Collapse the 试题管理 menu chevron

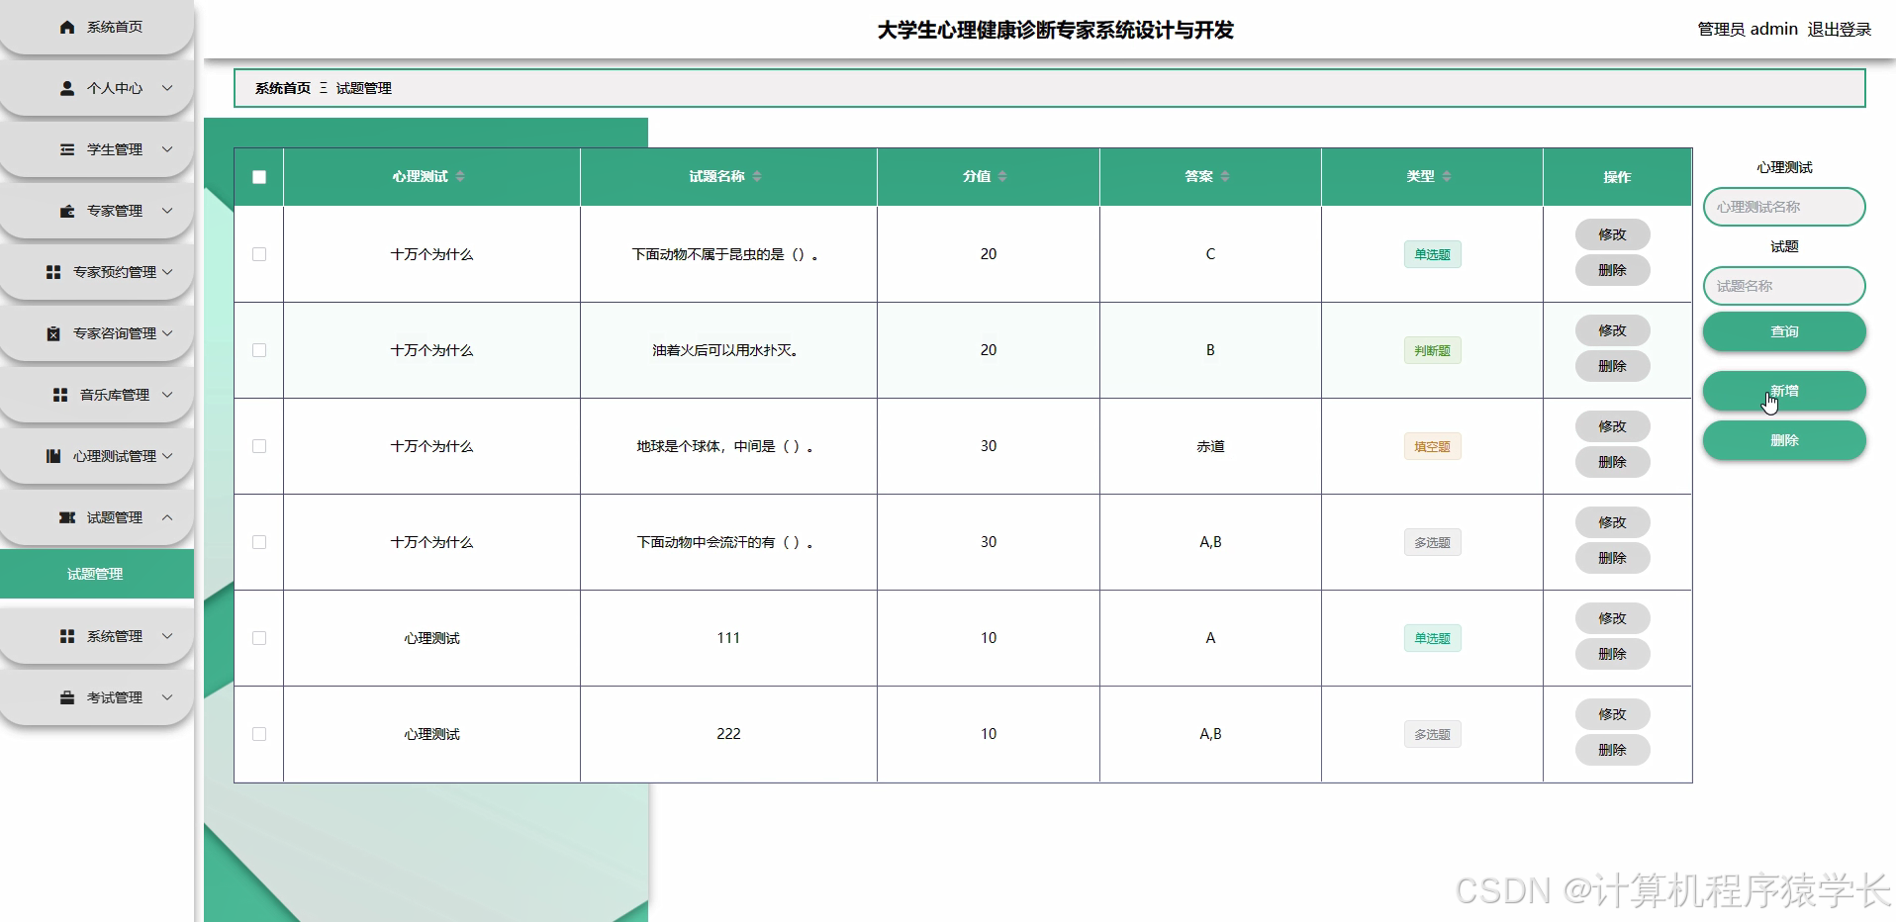click(168, 517)
